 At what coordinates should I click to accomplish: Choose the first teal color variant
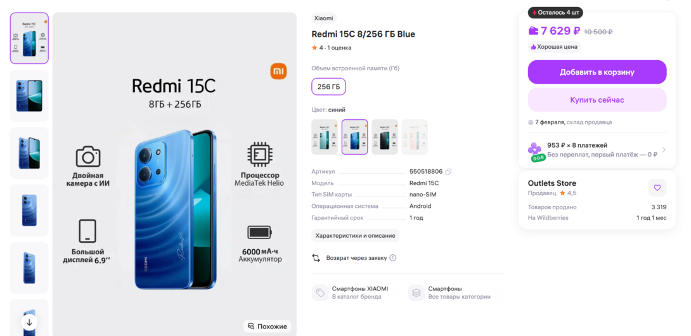click(x=325, y=137)
